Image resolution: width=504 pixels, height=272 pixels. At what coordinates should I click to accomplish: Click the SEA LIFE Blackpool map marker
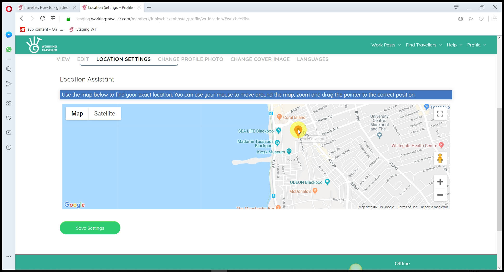pyautogui.click(x=279, y=131)
